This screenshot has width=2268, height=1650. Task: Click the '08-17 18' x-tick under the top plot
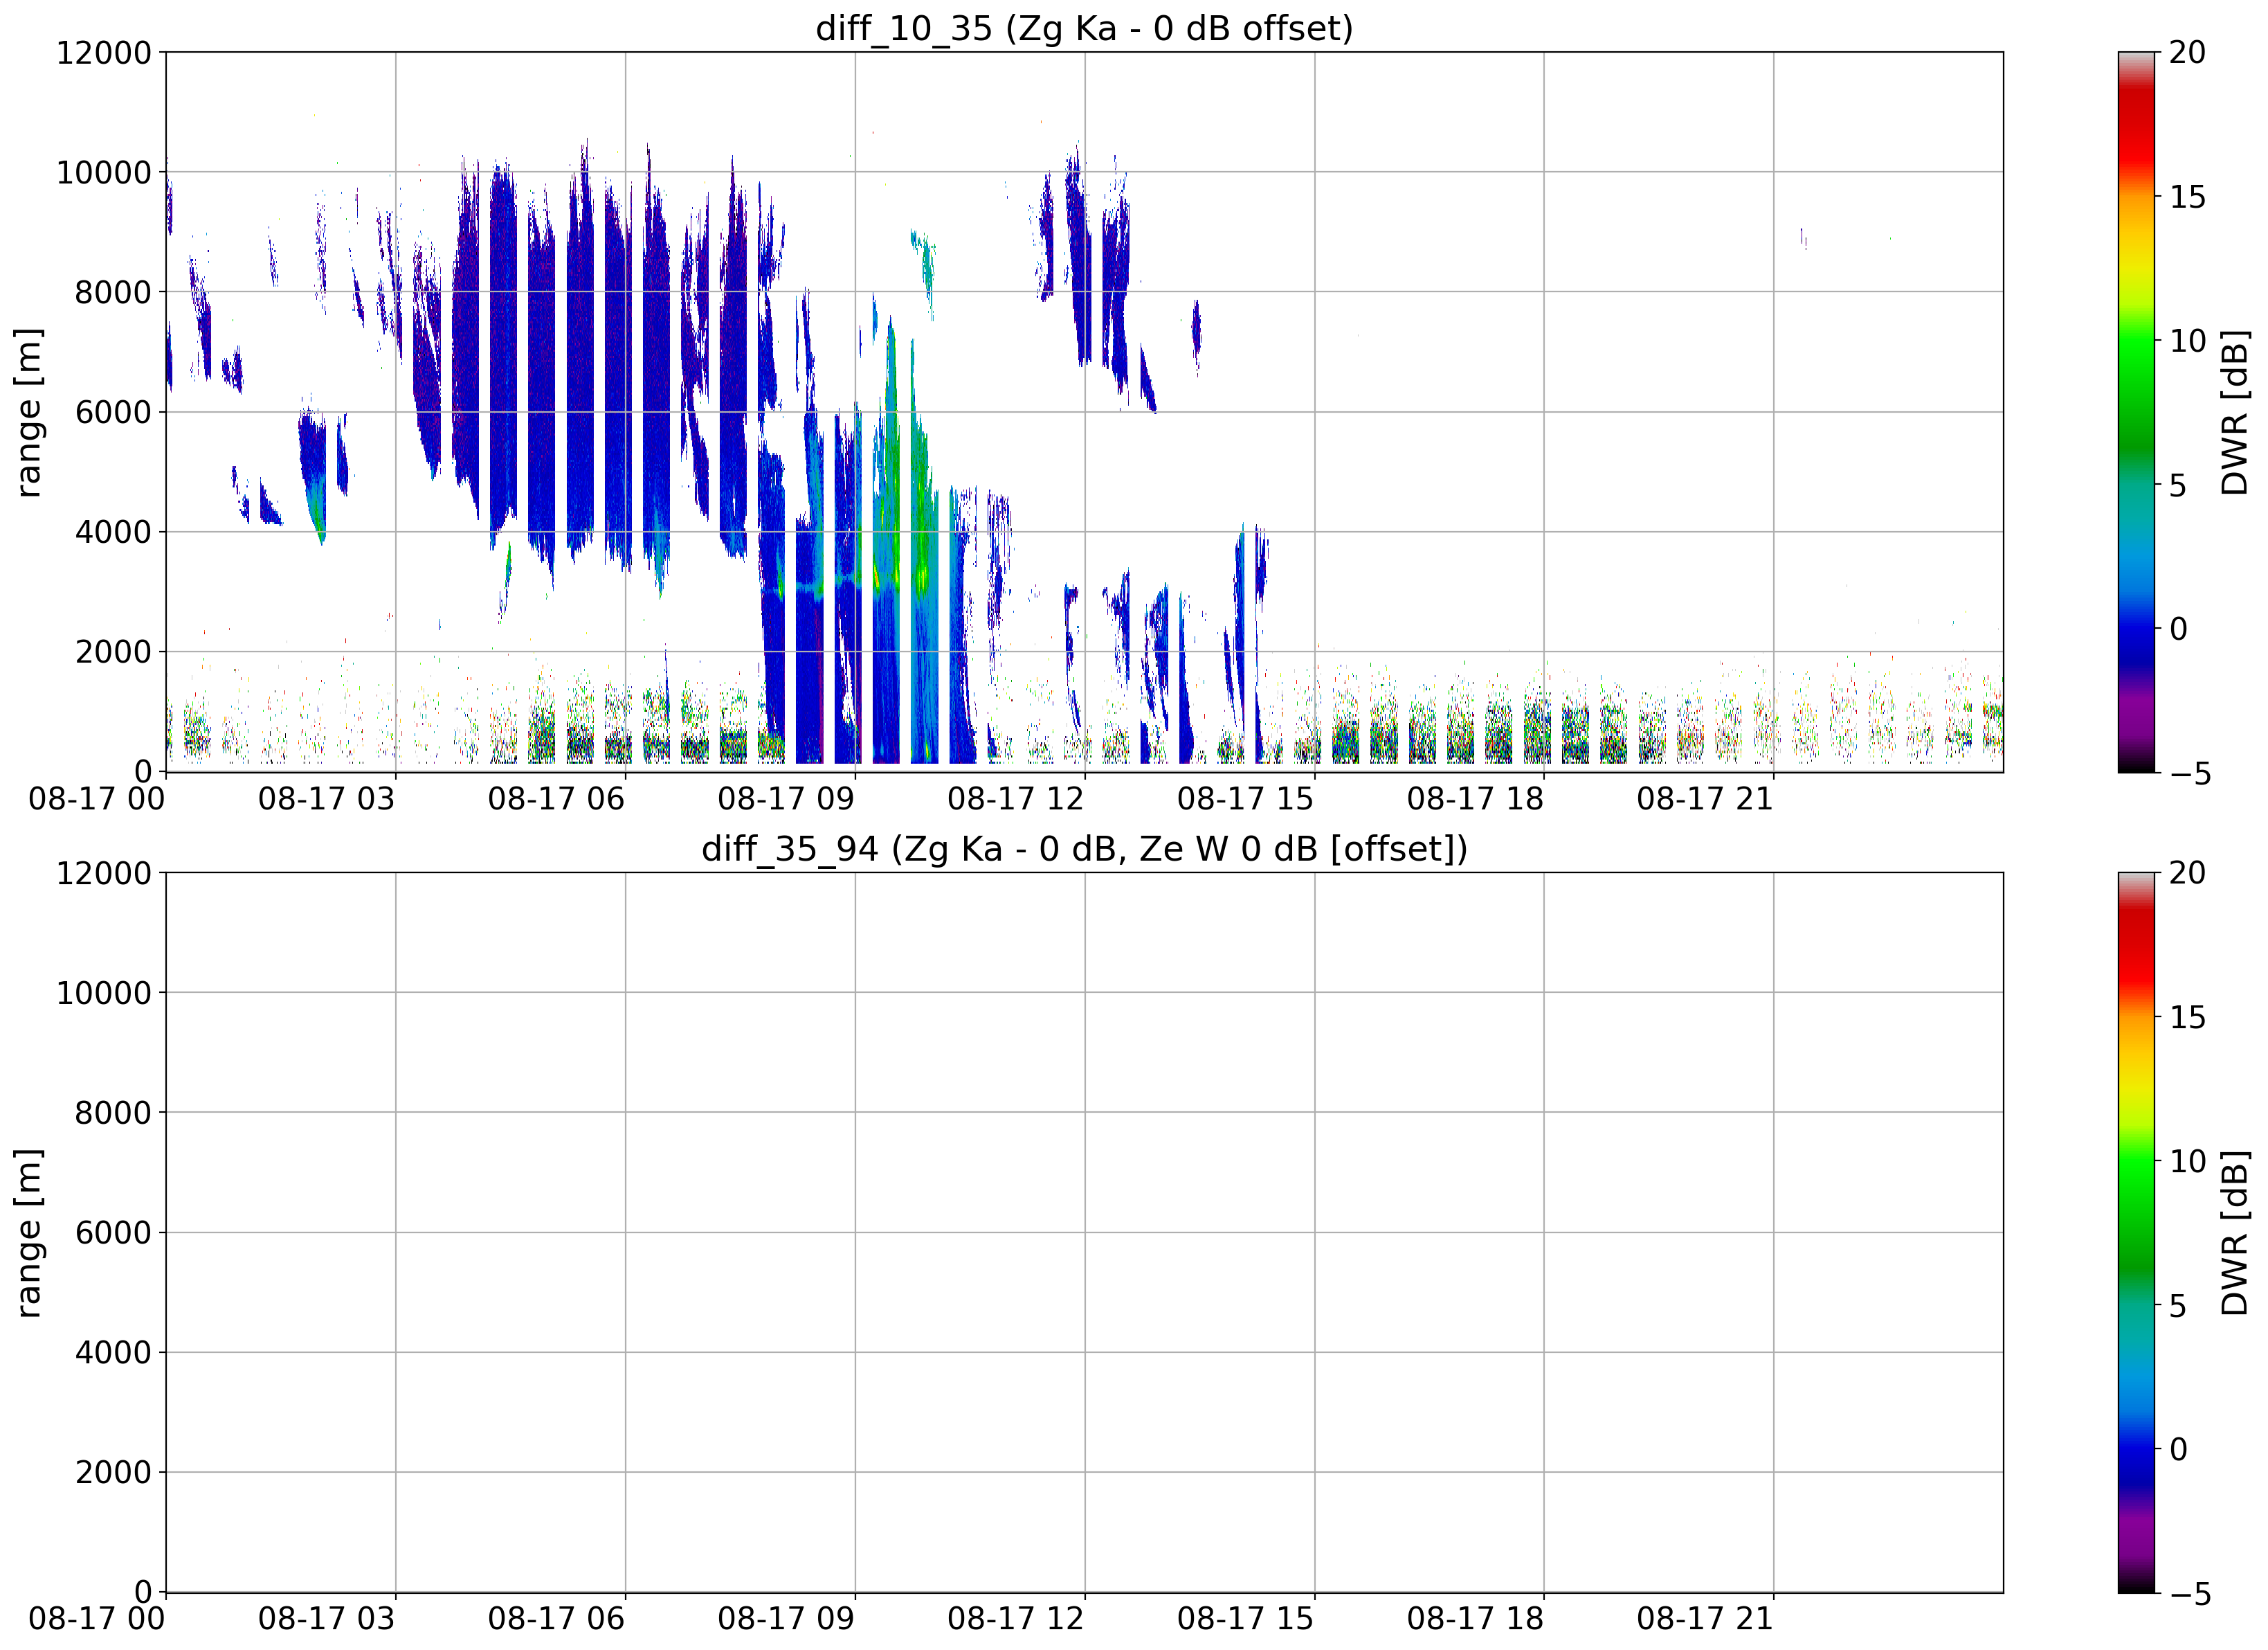pyautogui.click(x=1475, y=798)
